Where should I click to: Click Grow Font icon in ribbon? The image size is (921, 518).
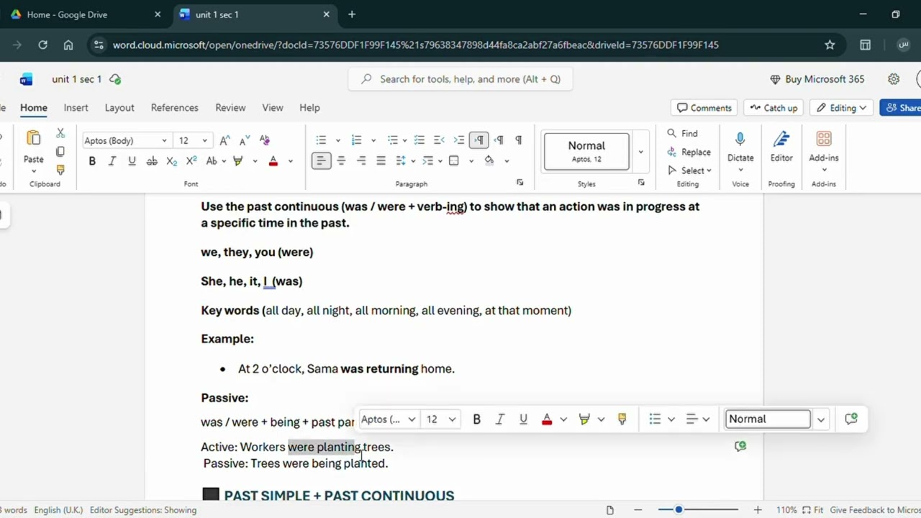225,140
